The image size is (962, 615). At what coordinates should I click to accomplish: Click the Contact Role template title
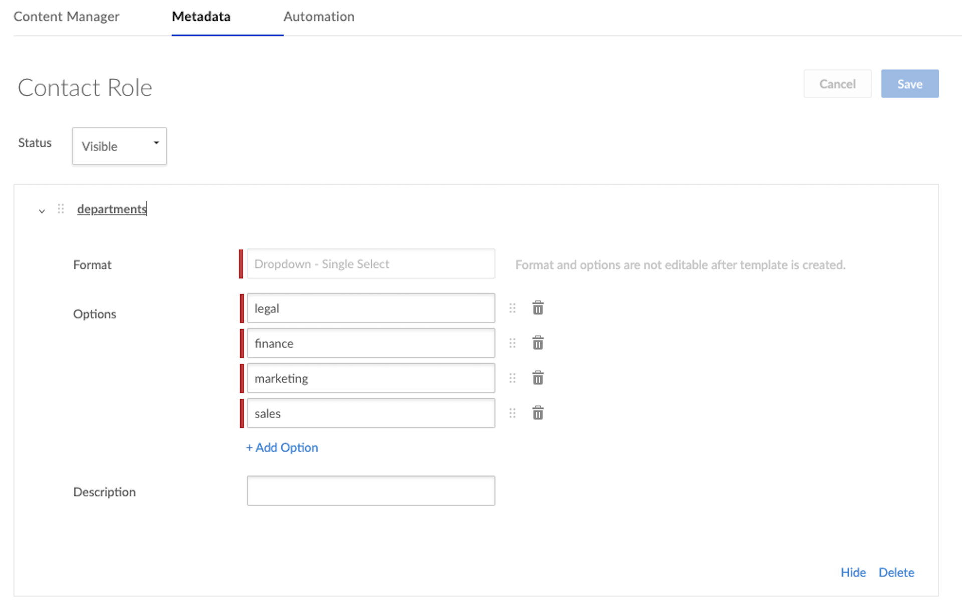tap(85, 88)
